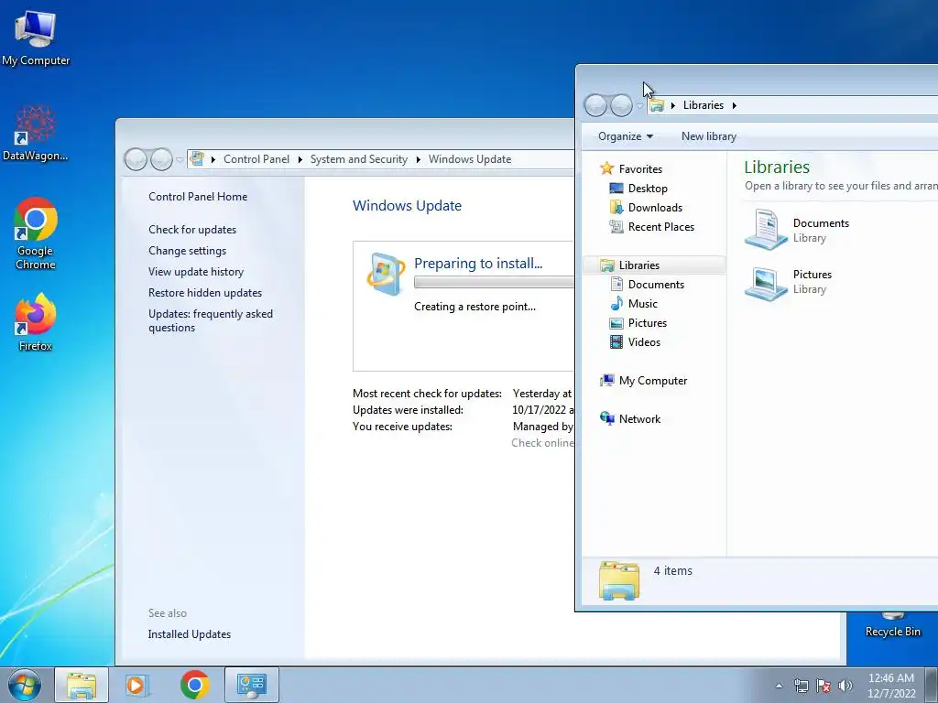The width and height of the screenshot is (938, 703).
Task: Switch to Chrome in the taskbar
Action: (194, 685)
